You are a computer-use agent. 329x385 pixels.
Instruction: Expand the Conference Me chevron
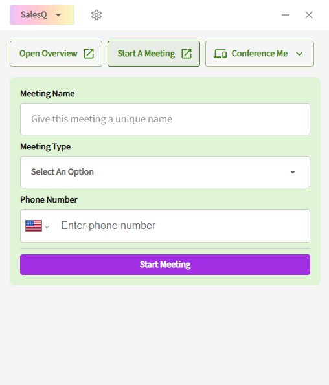pos(299,54)
